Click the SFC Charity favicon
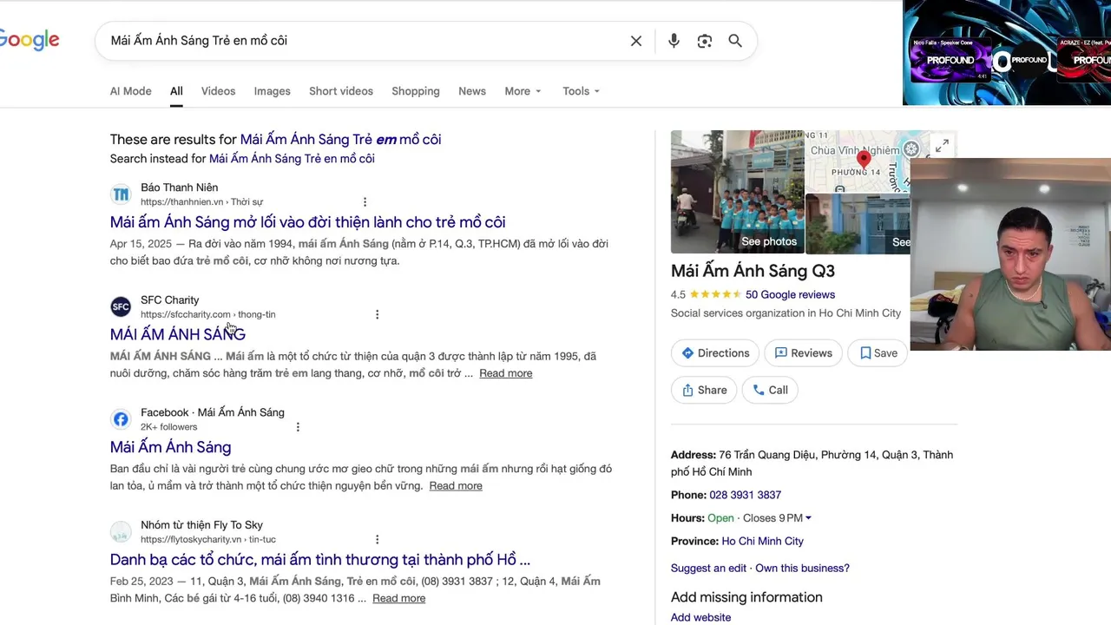Viewport: 1111px width, 625px height. tap(121, 306)
